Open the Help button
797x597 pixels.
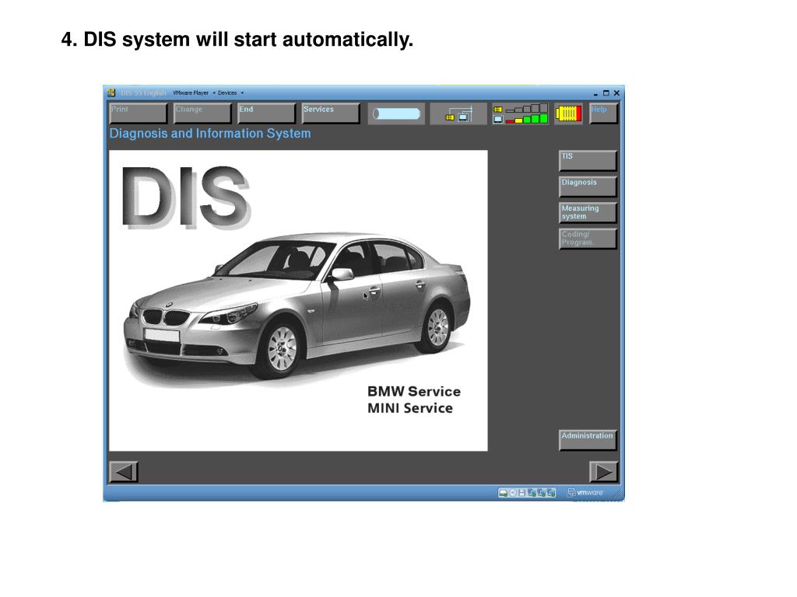click(x=603, y=113)
